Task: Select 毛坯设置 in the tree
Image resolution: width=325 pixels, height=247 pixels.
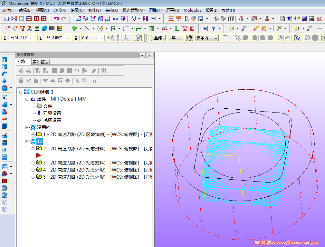Action: tap(52, 120)
